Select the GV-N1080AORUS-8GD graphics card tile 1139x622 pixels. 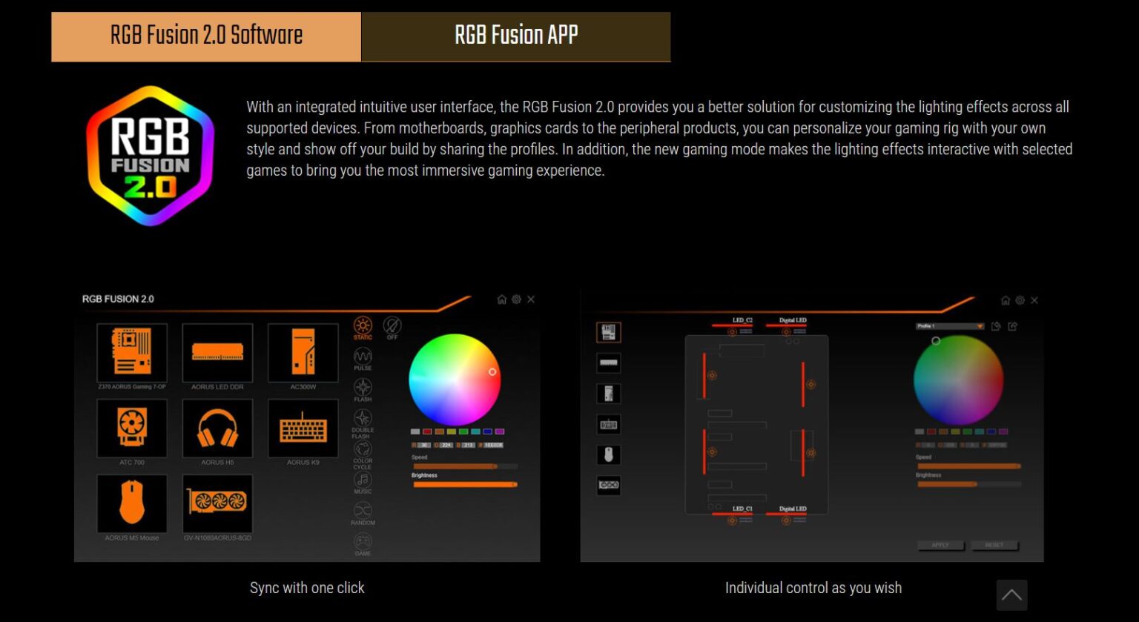coord(217,503)
